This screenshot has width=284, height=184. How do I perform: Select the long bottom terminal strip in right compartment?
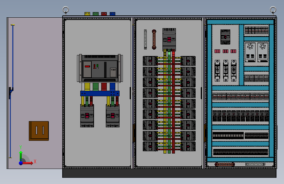pos(240,152)
